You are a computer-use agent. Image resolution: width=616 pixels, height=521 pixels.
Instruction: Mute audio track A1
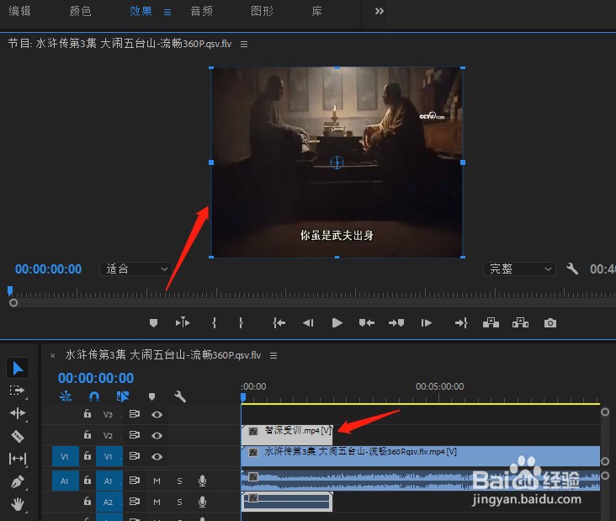[157, 481]
